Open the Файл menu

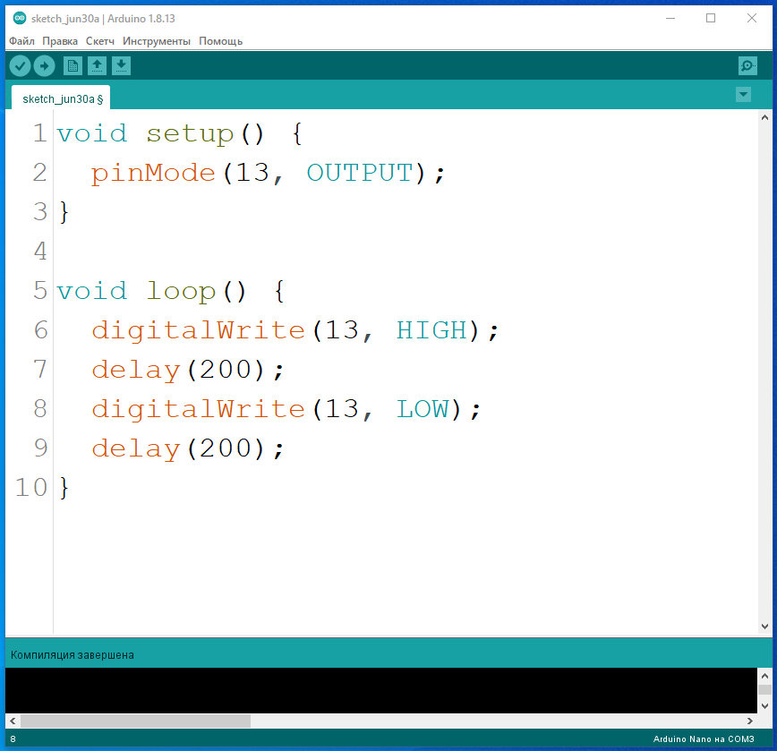click(x=21, y=41)
